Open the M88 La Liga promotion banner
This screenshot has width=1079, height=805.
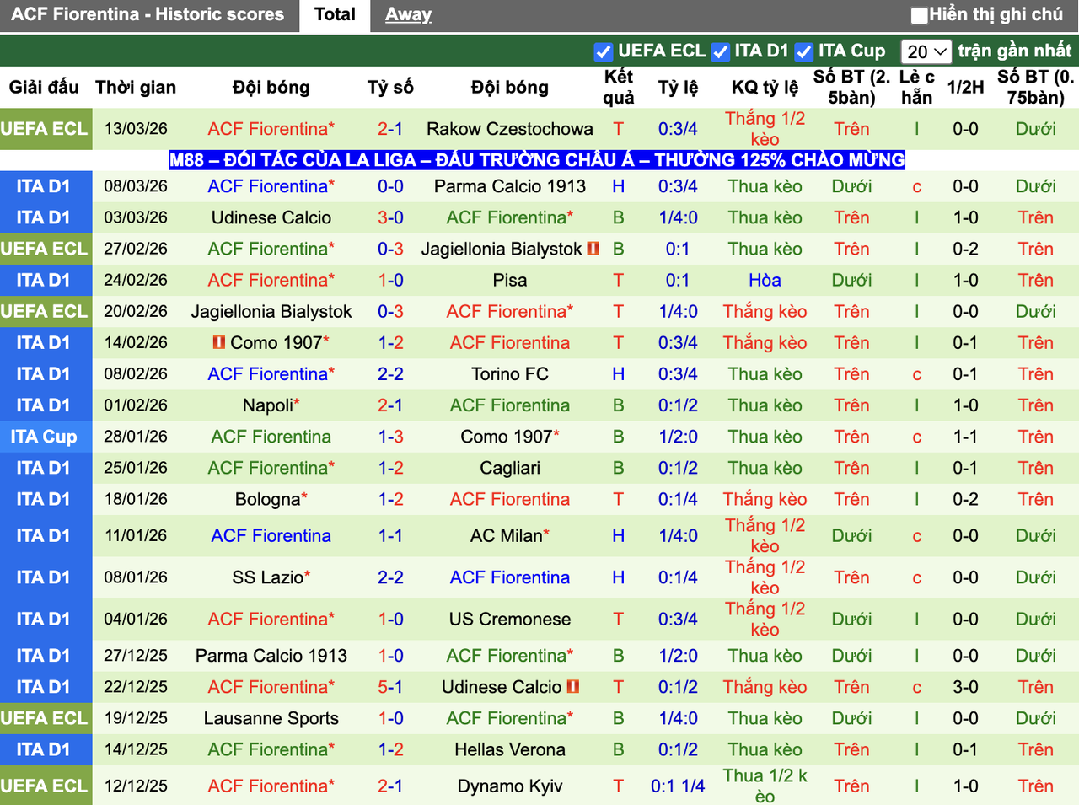click(537, 160)
